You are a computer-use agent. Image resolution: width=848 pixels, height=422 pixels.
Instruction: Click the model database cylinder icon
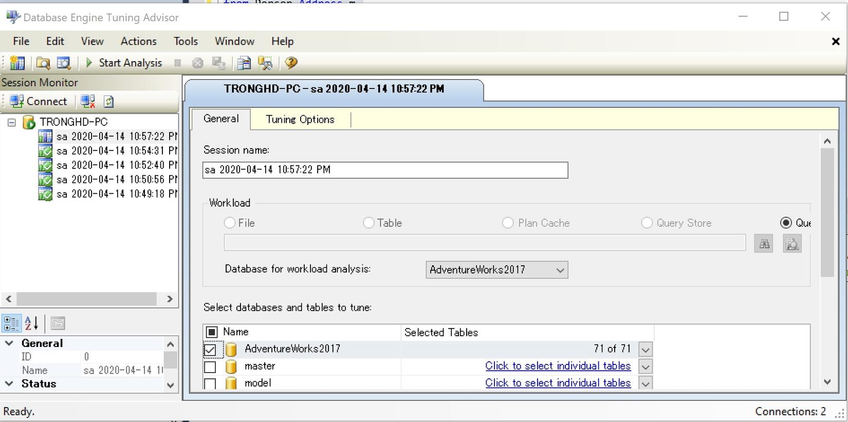tap(231, 383)
